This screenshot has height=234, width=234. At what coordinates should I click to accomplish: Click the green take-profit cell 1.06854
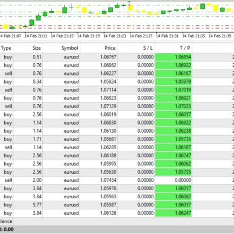173,57
